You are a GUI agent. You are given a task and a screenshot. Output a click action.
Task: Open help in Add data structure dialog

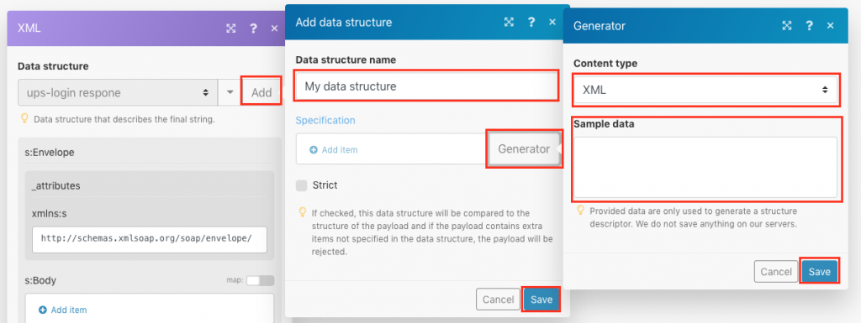pyautogui.click(x=531, y=22)
